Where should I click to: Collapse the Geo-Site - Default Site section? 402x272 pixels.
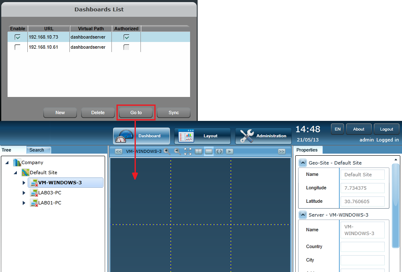(x=303, y=163)
